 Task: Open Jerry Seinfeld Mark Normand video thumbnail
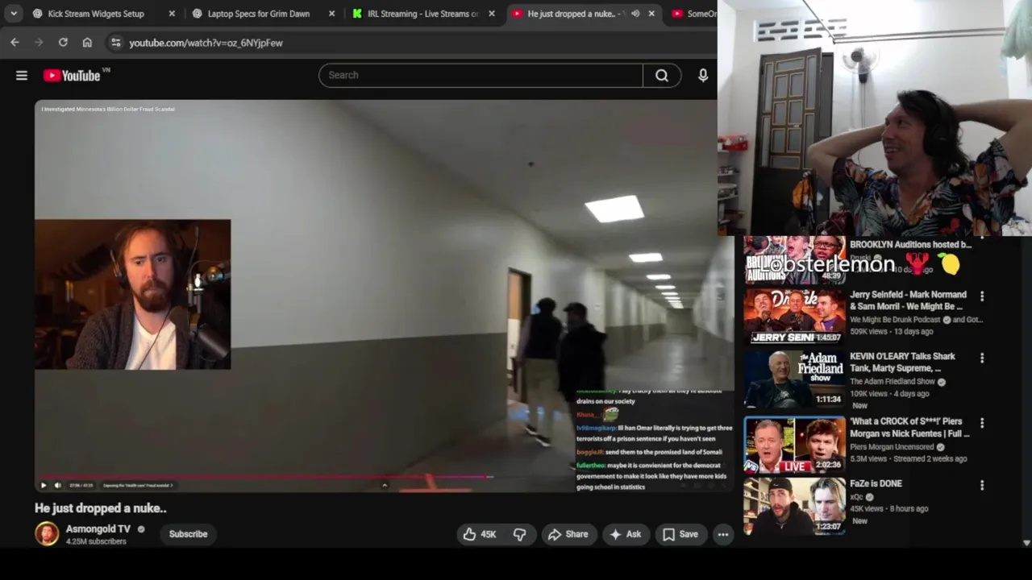(x=794, y=316)
